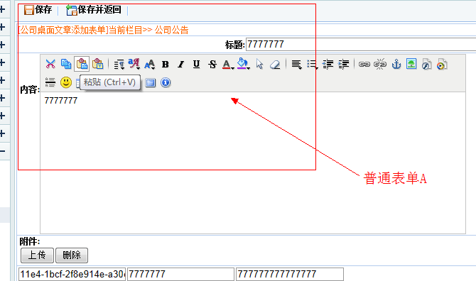Click the 保存 save button
The image size is (476, 281).
38,10
